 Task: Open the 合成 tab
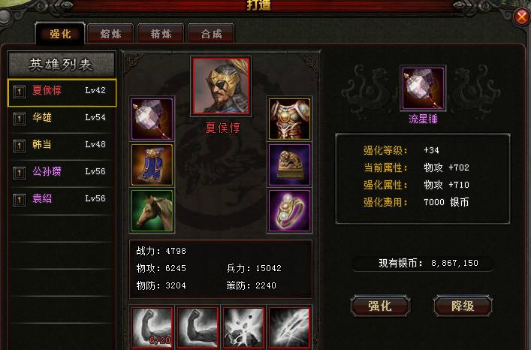click(211, 33)
